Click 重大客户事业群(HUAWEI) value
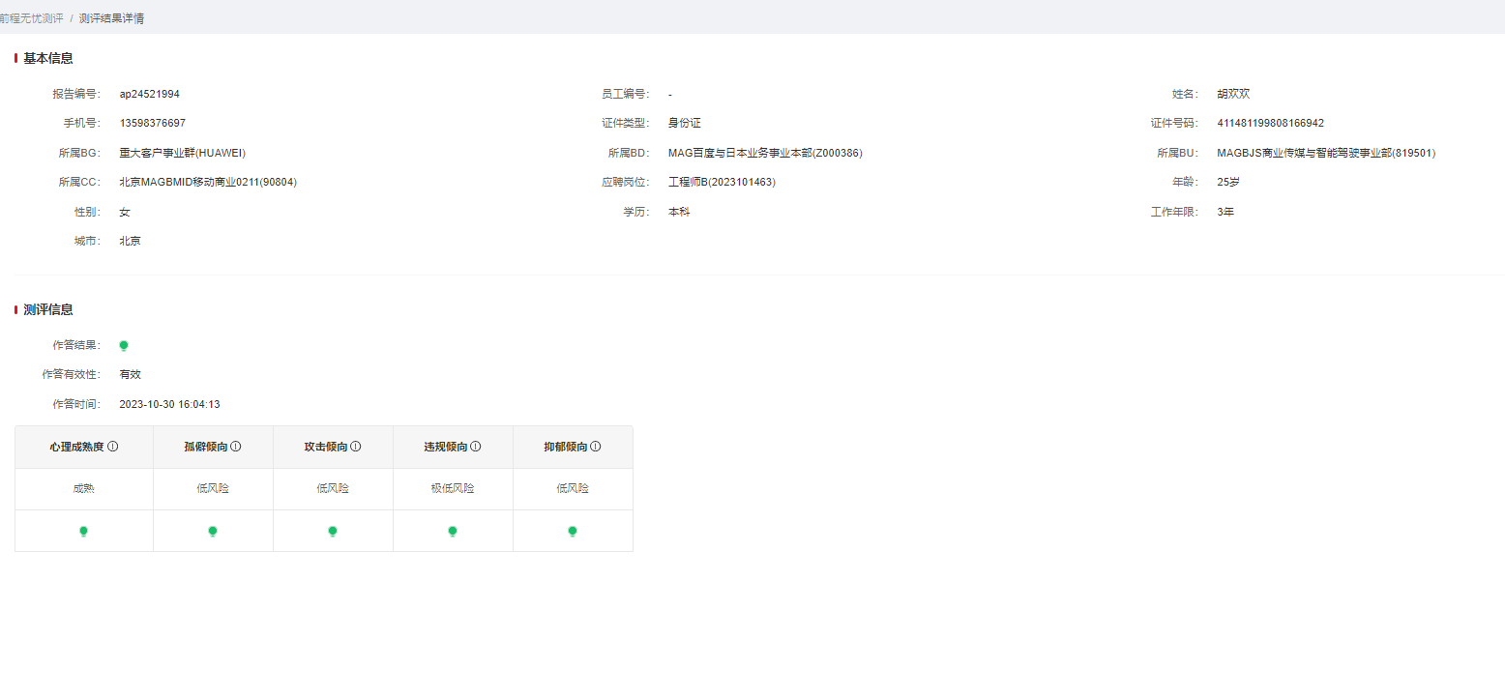 point(182,153)
